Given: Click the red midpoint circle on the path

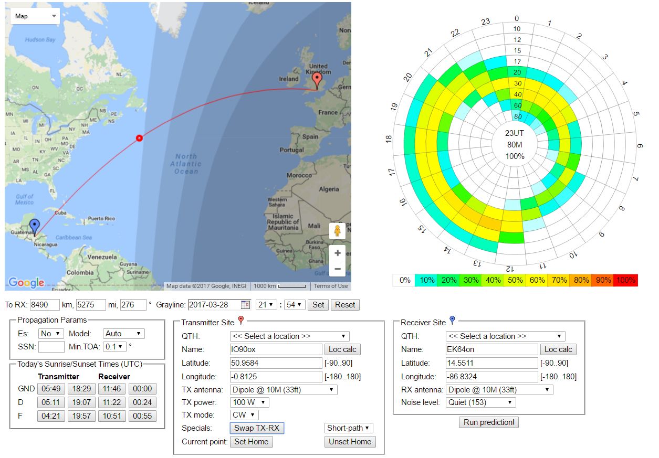Looking at the screenshot, I should point(139,138).
